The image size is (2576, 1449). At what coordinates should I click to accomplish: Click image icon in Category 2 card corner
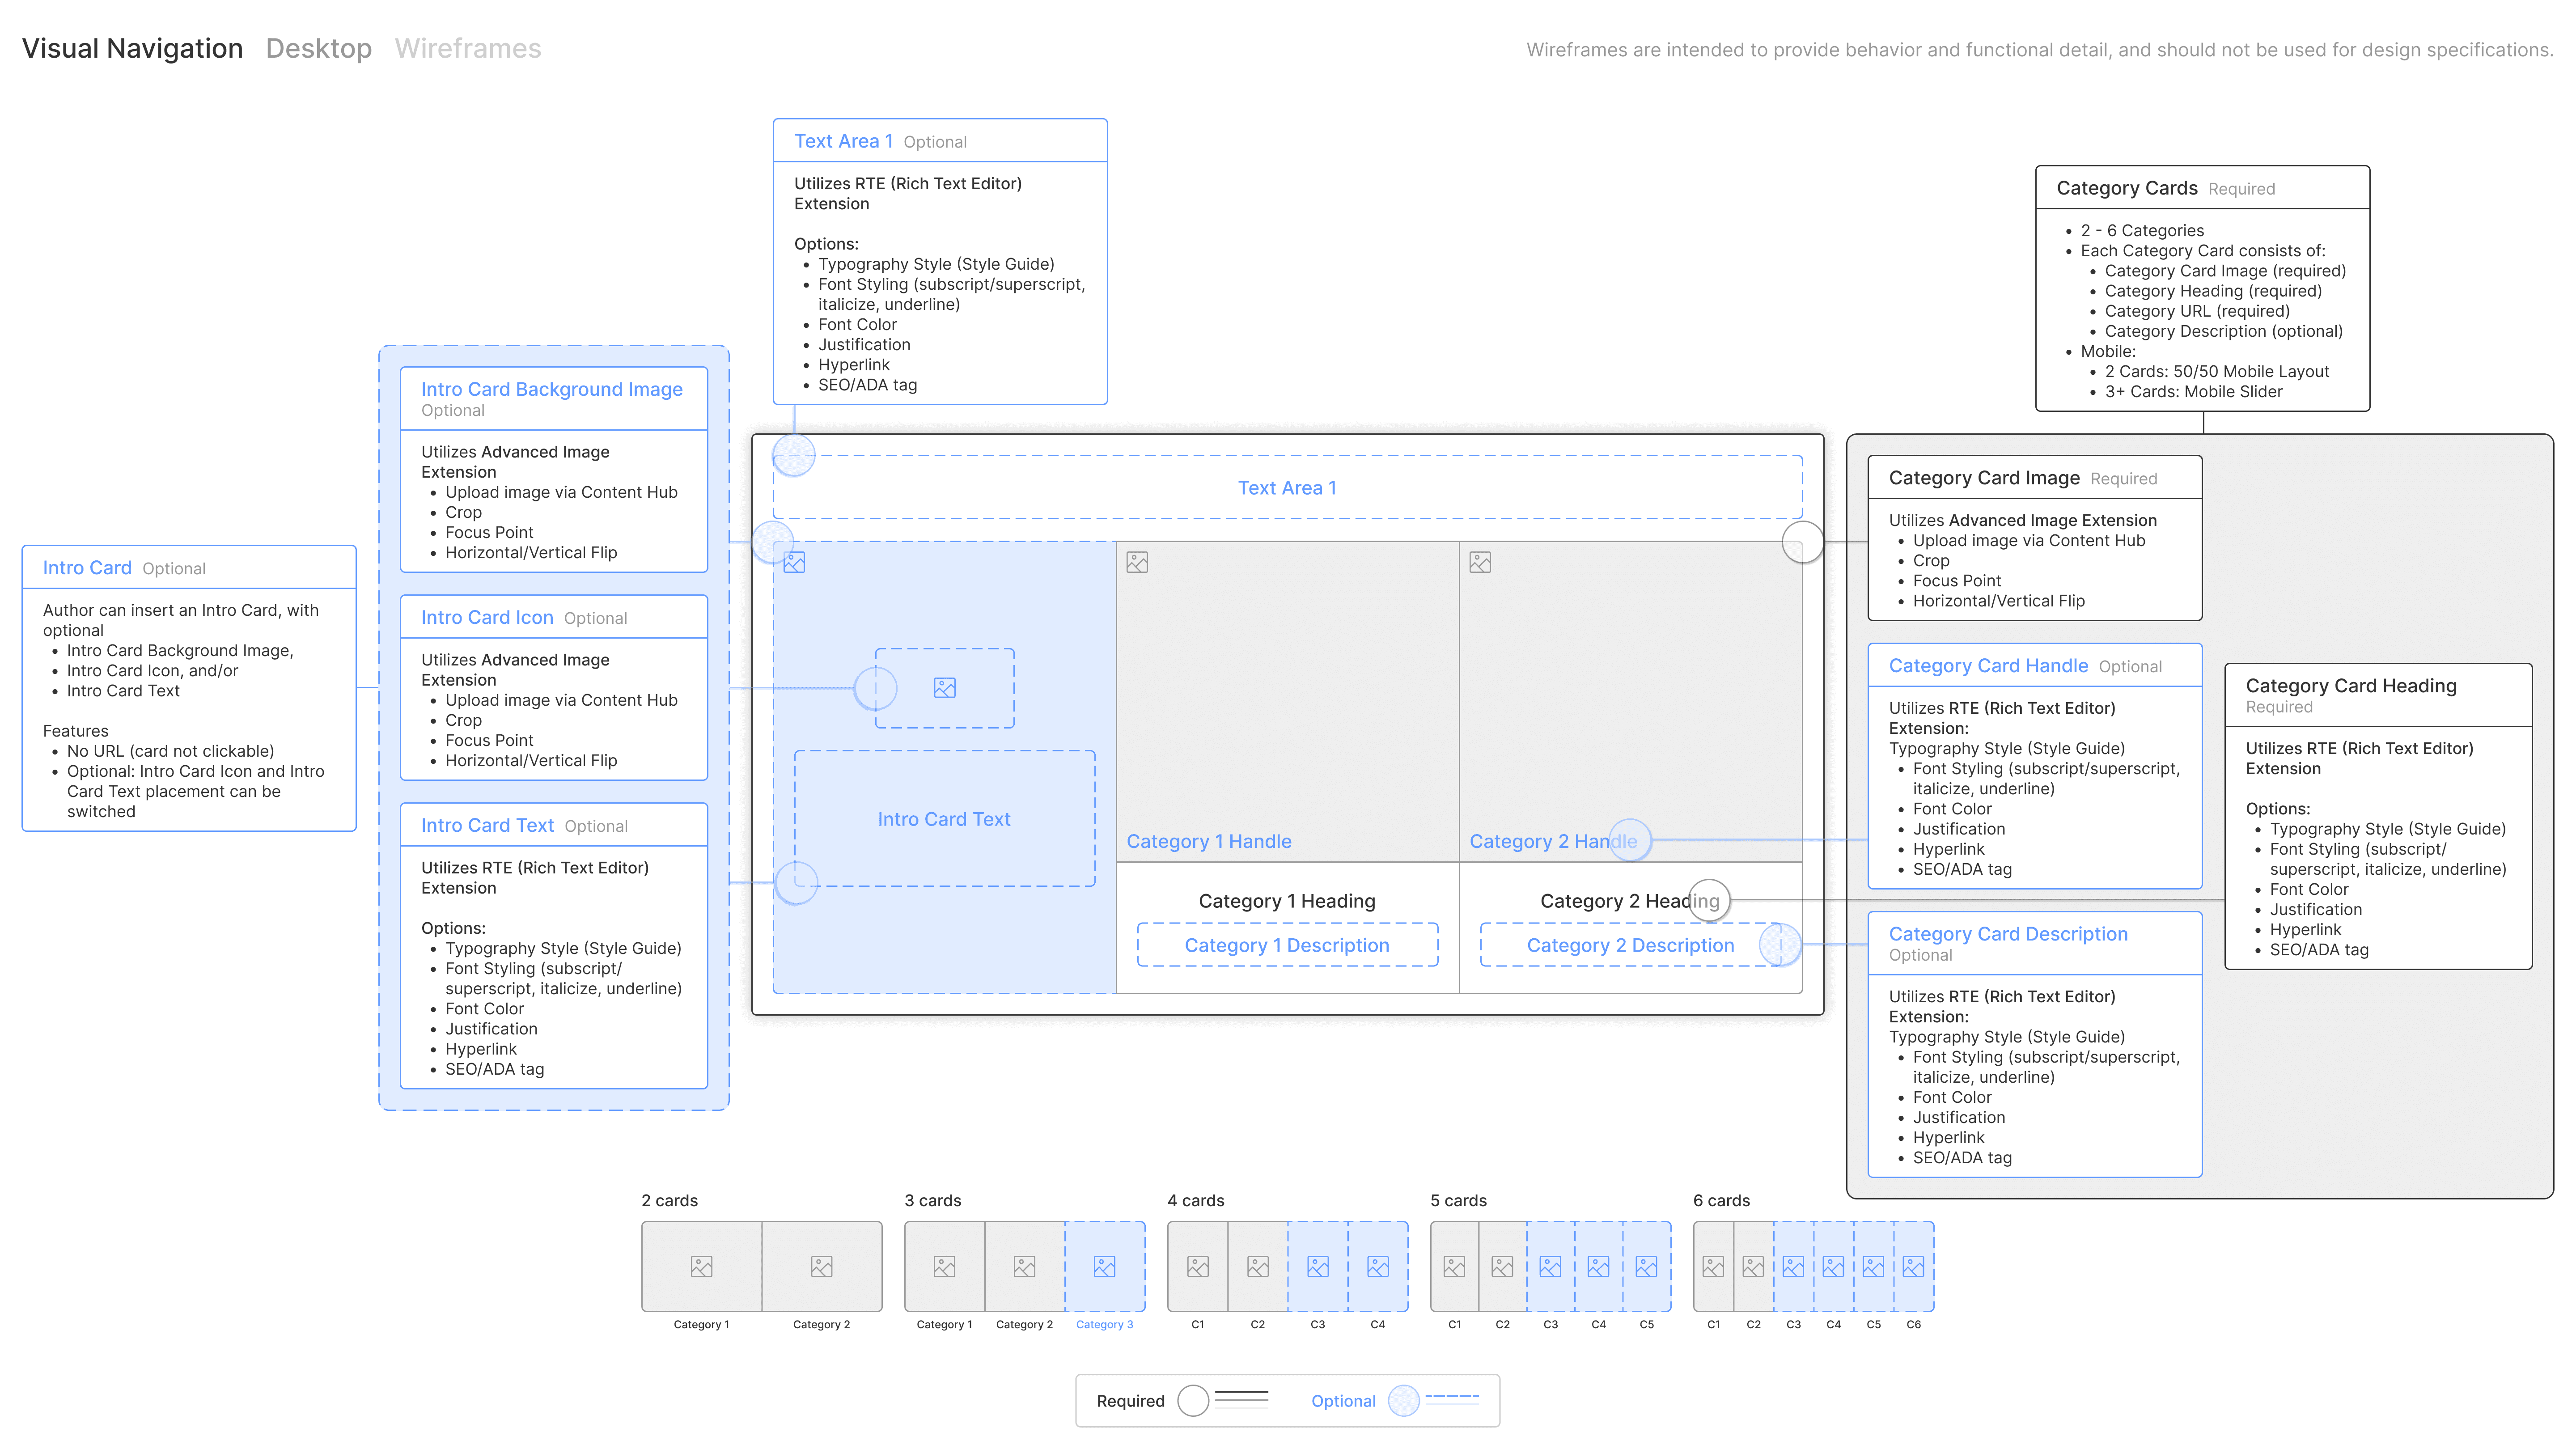point(1480,562)
